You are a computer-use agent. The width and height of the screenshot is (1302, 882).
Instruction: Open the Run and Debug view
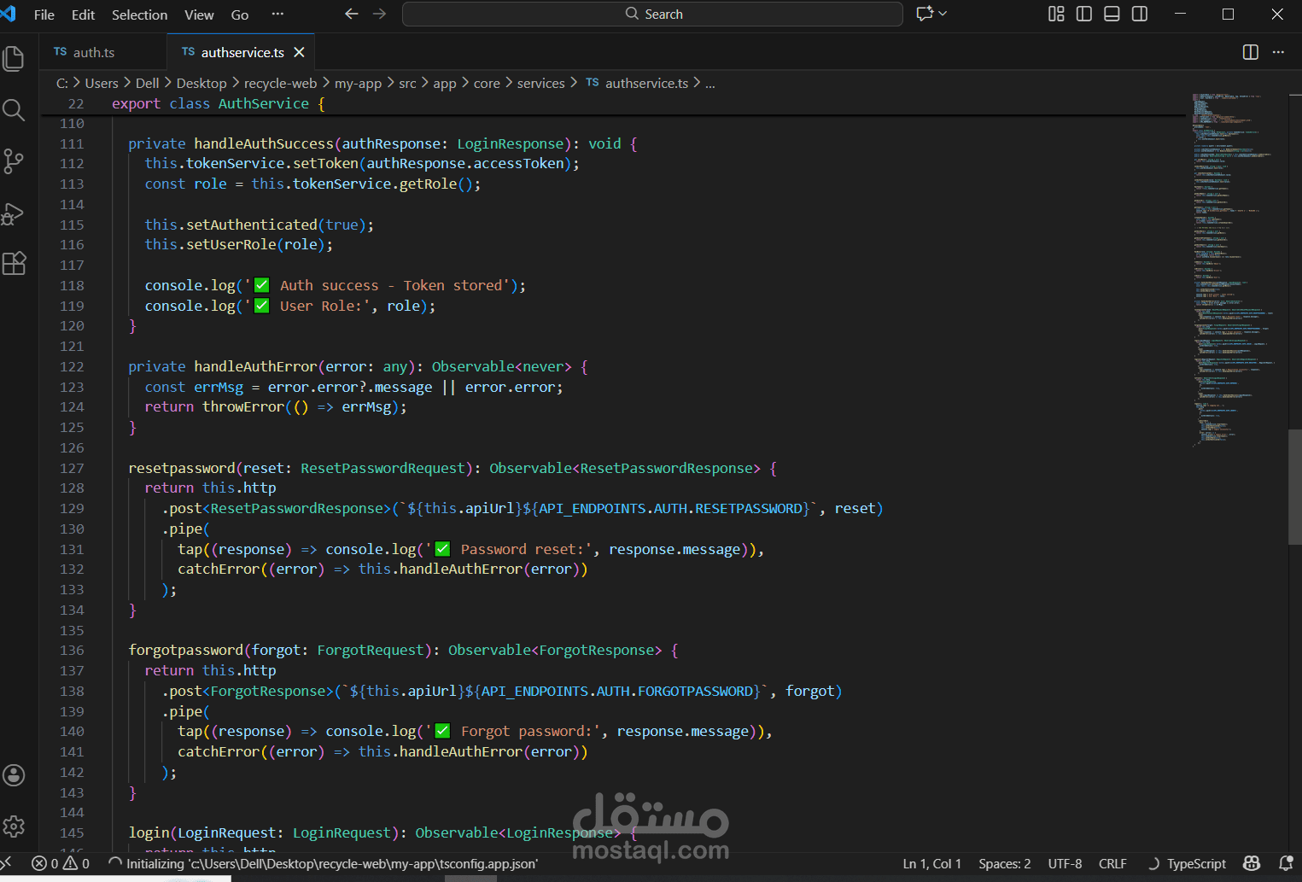pos(14,213)
